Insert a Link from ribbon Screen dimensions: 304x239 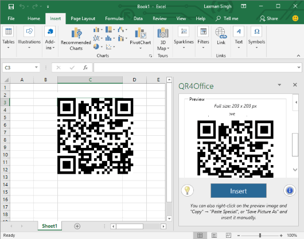(221, 36)
